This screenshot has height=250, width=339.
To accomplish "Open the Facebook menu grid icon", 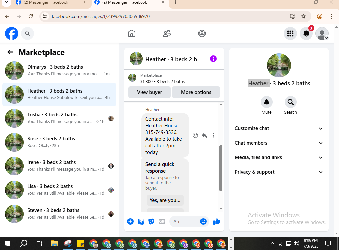I will (290, 33).
